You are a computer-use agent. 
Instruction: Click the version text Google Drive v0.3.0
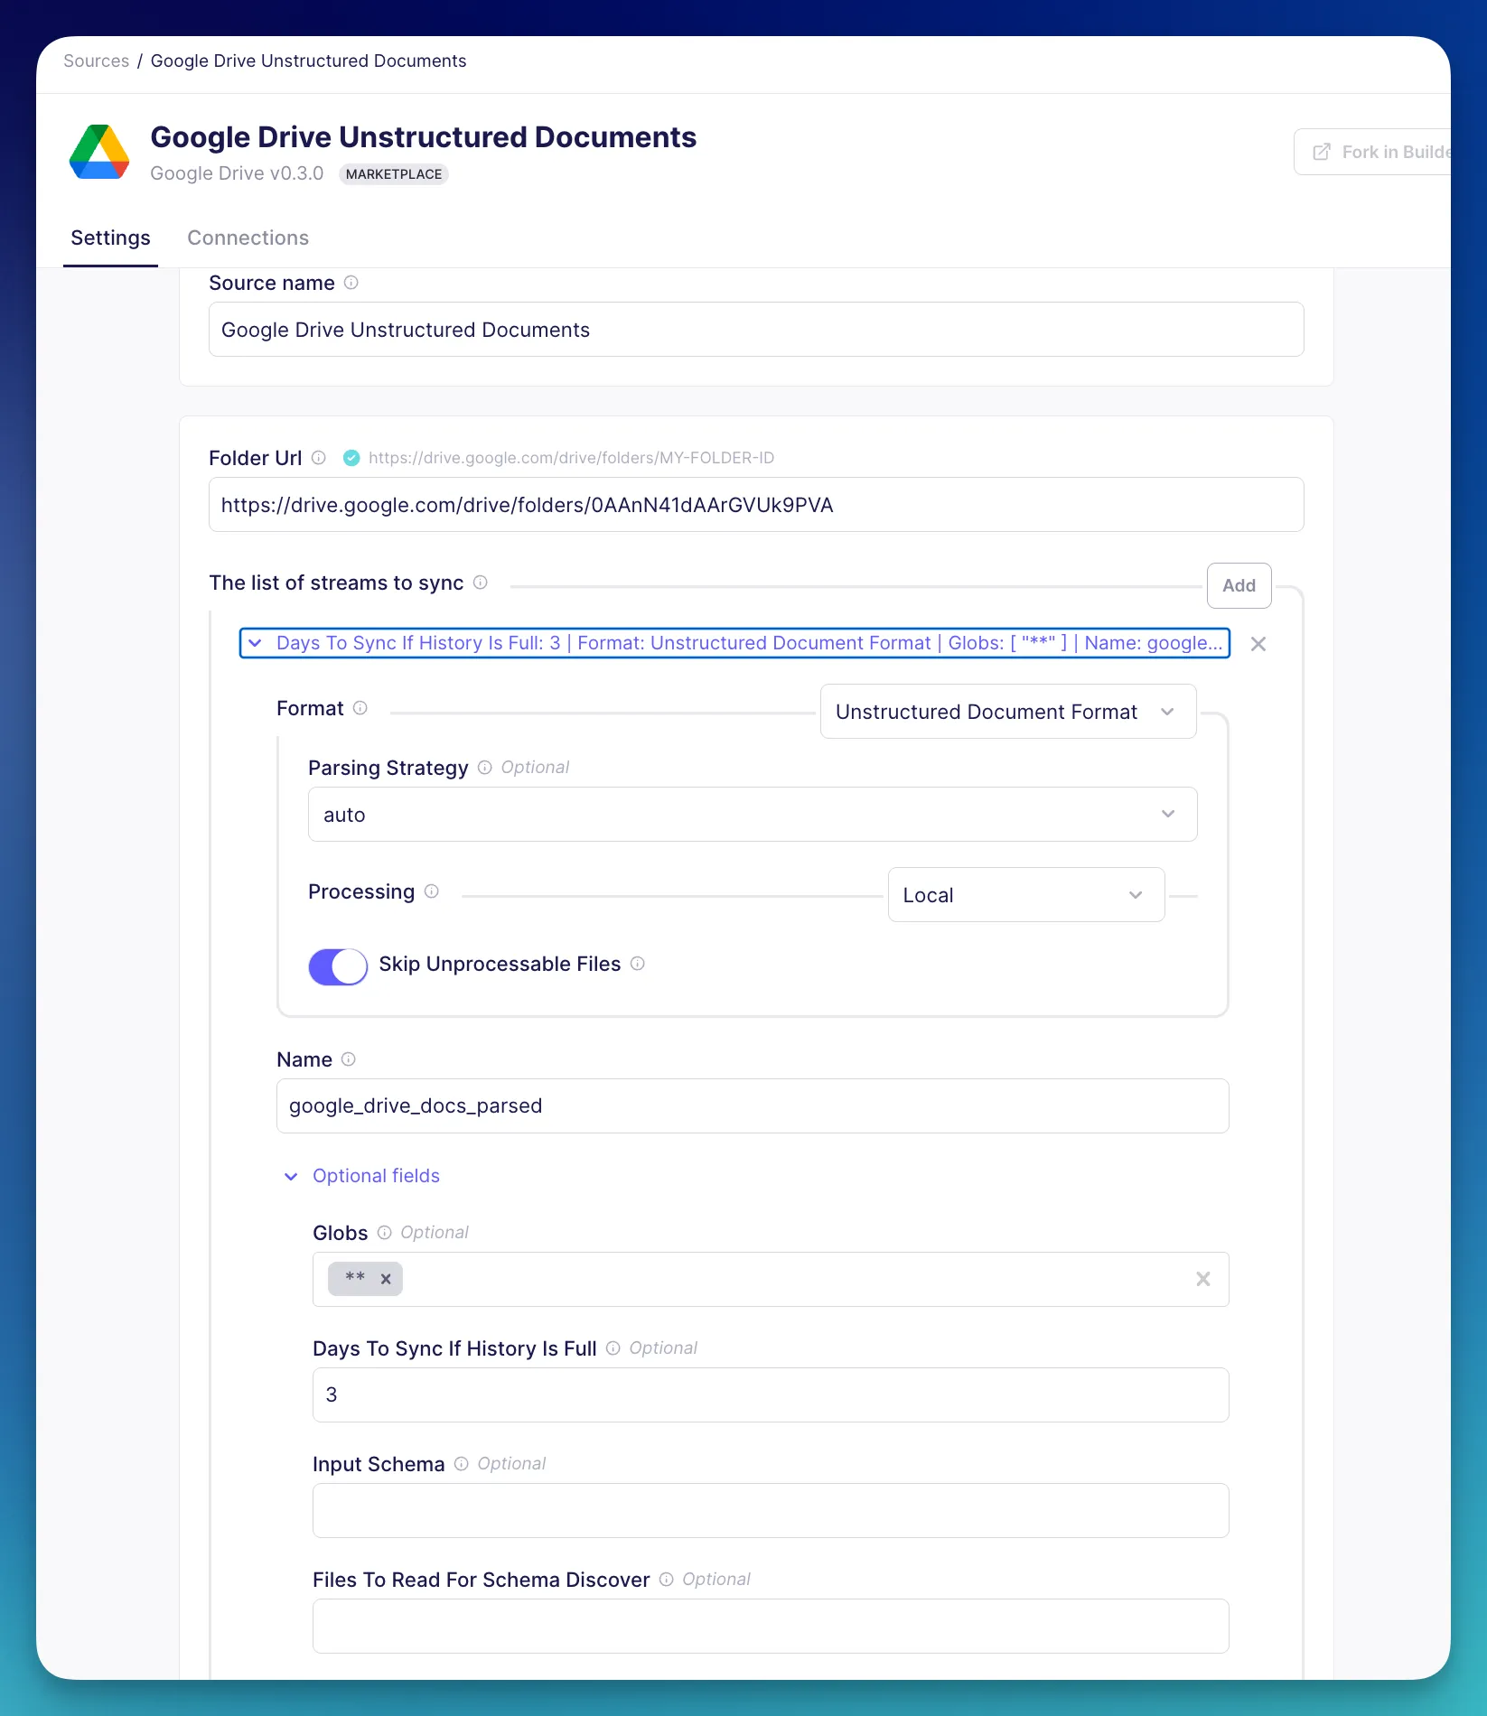click(237, 173)
